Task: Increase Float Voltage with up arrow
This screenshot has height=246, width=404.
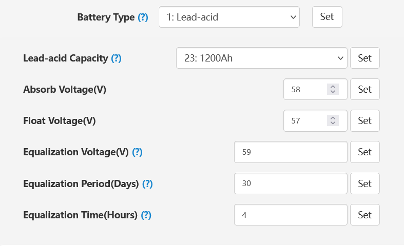Action: pos(333,118)
